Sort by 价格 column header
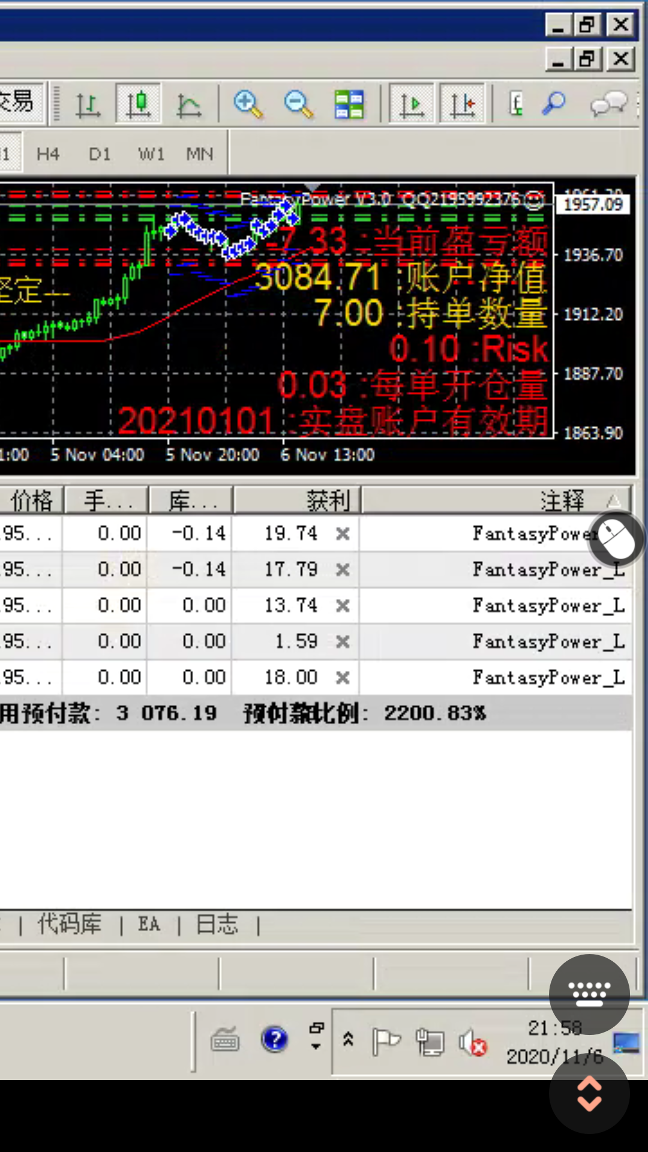This screenshot has height=1152, width=648. [31, 500]
